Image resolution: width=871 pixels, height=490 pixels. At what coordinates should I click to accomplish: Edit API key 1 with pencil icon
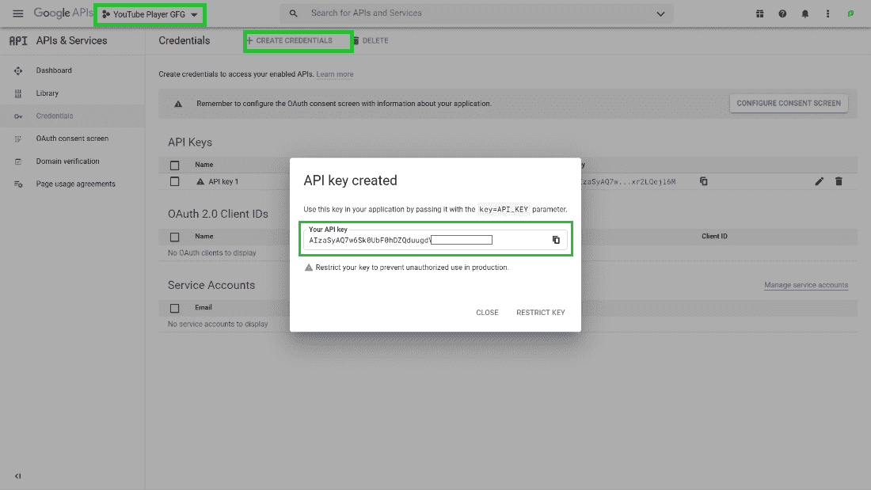pyautogui.click(x=820, y=181)
